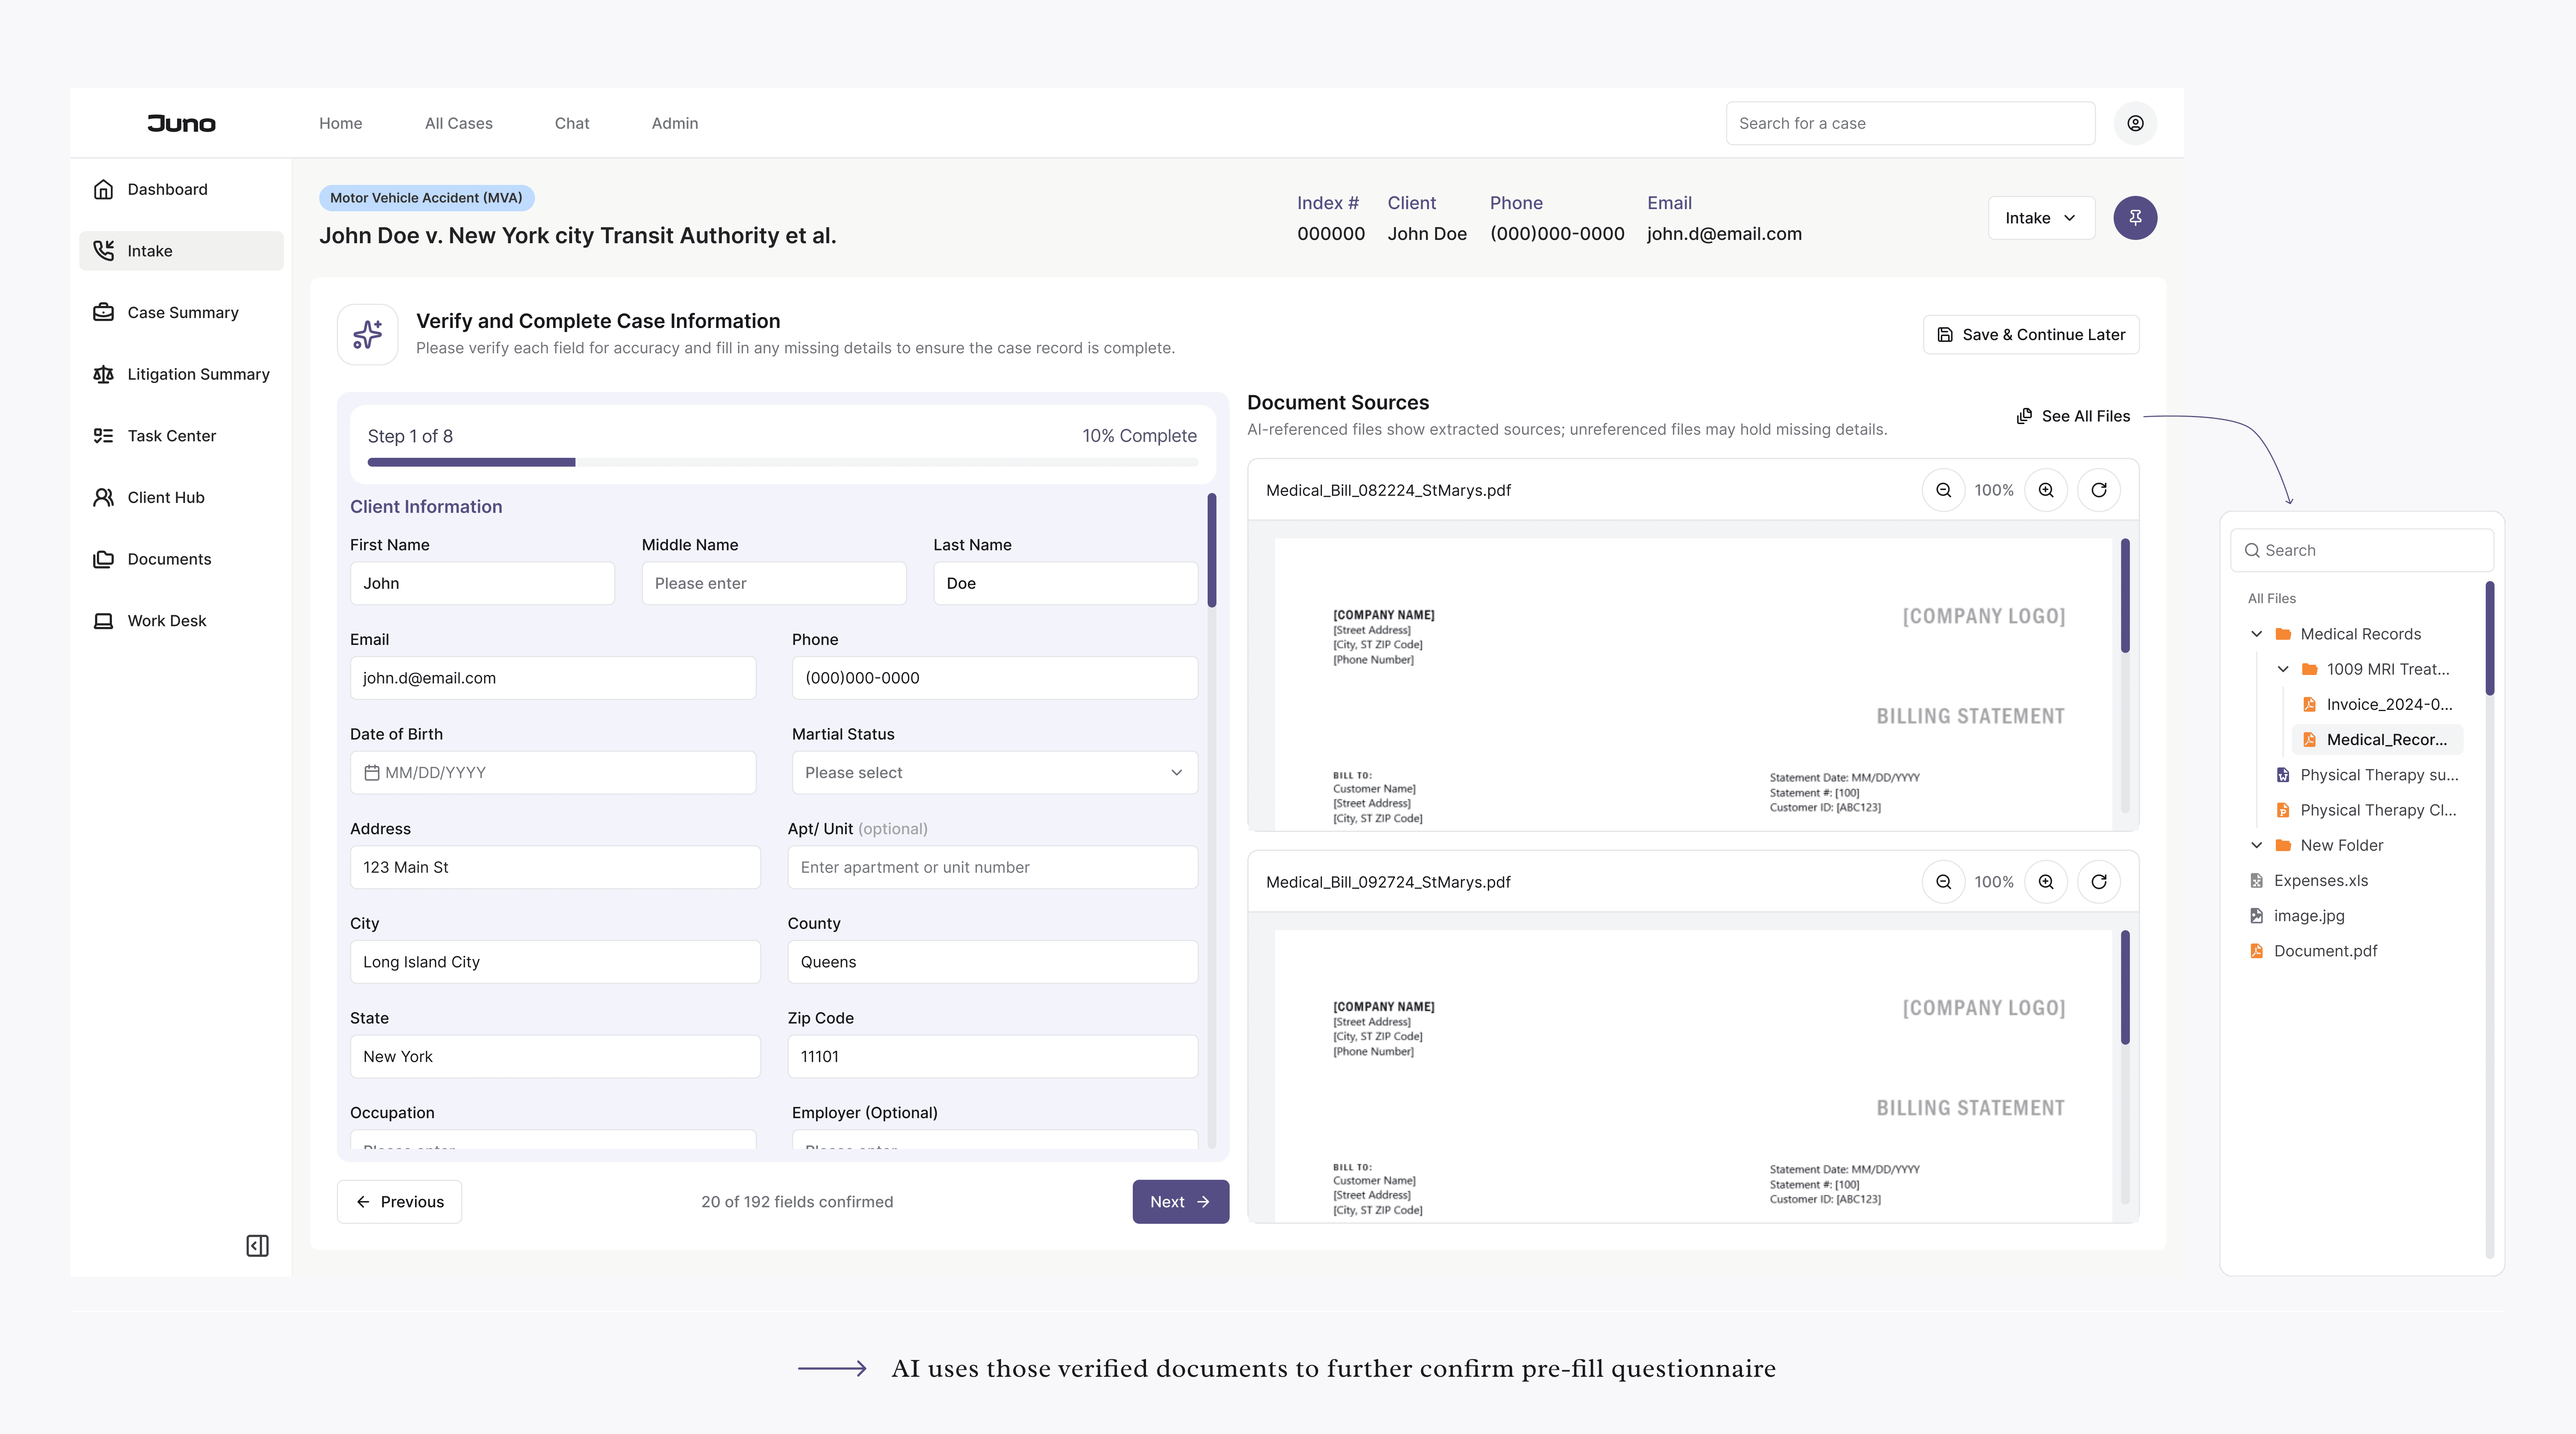Zoom in on Medical_Bill_082224_StMarys.pdf

coord(2046,490)
